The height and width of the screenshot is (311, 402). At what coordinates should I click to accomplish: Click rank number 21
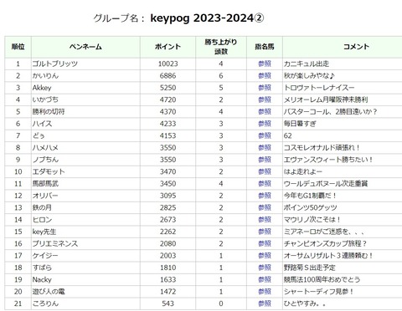coord(18,303)
